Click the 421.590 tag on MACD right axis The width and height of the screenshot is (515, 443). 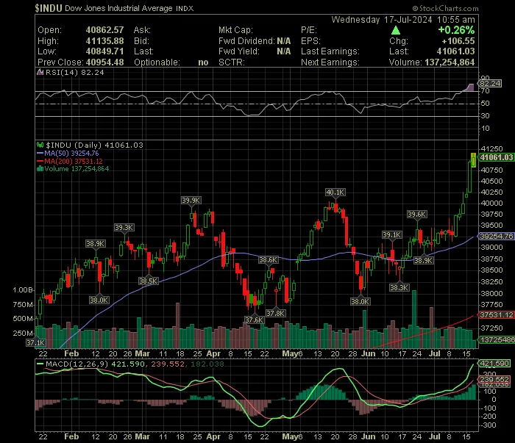[x=494, y=364]
